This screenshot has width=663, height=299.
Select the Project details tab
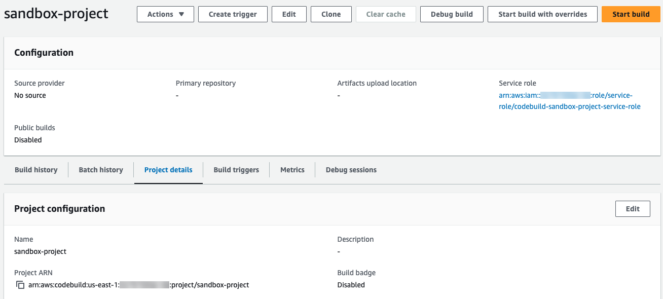[168, 170]
